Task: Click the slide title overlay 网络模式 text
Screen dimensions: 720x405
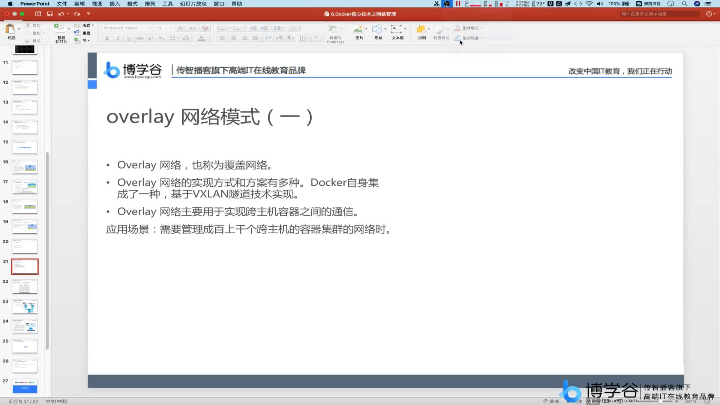Action: (x=210, y=117)
